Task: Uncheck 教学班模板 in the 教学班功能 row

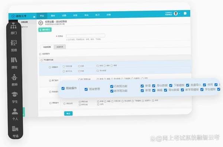Action: tap(182, 90)
